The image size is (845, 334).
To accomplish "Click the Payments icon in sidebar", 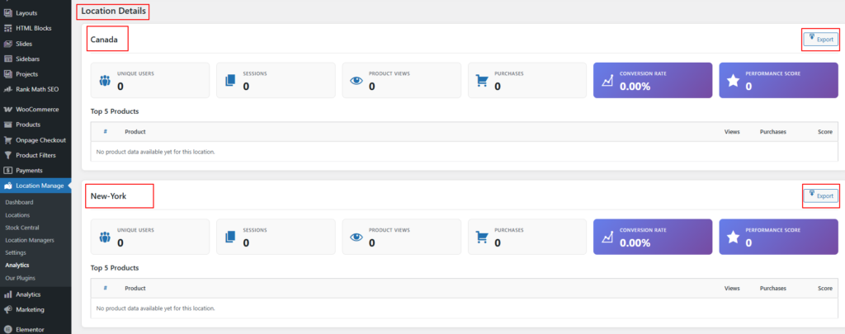I will coord(7,170).
